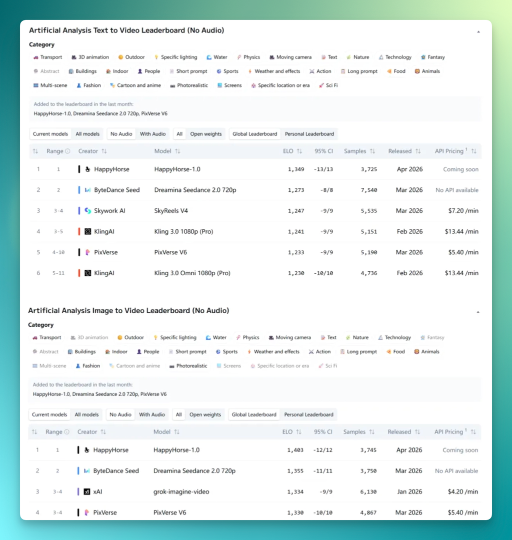Click Skywork AI logo icon
Screen dimensions: 512x540
(x=87, y=211)
